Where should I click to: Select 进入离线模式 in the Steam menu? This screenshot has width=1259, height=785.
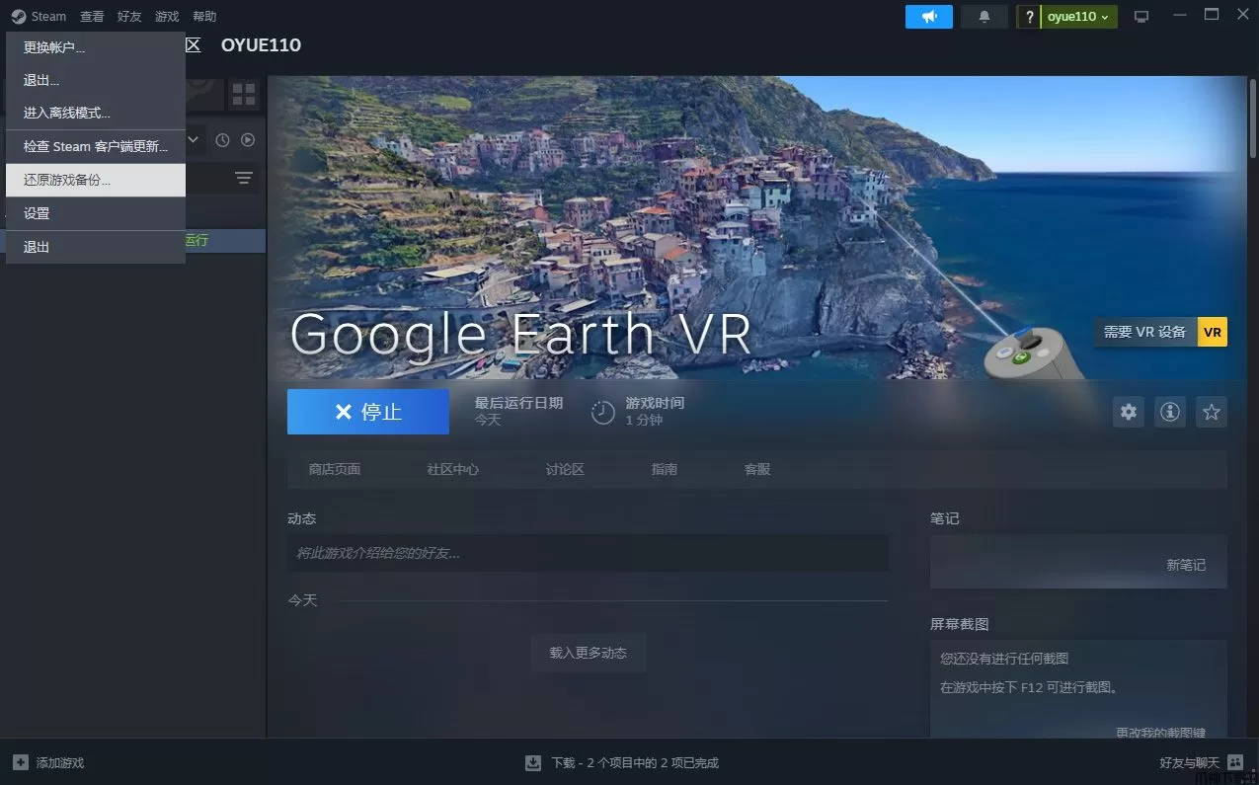pos(65,112)
